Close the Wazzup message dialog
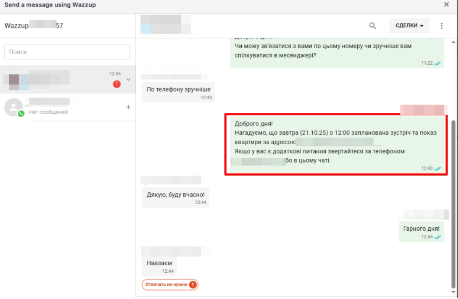Screen dimensions: 458x299 (446, 4)
